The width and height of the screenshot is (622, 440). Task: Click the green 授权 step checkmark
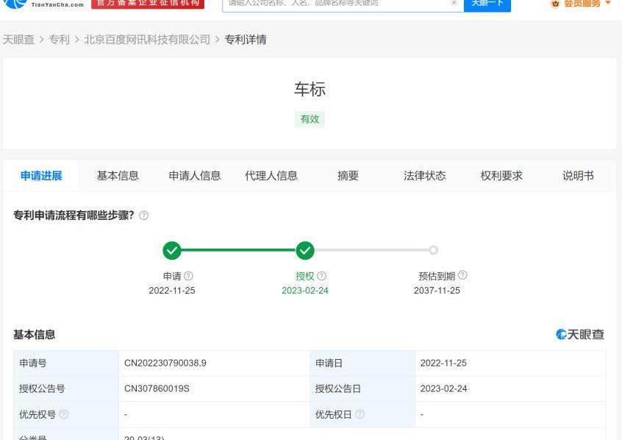(x=305, y=251)
